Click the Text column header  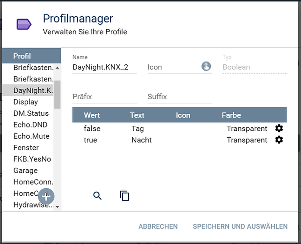point(137,115)
